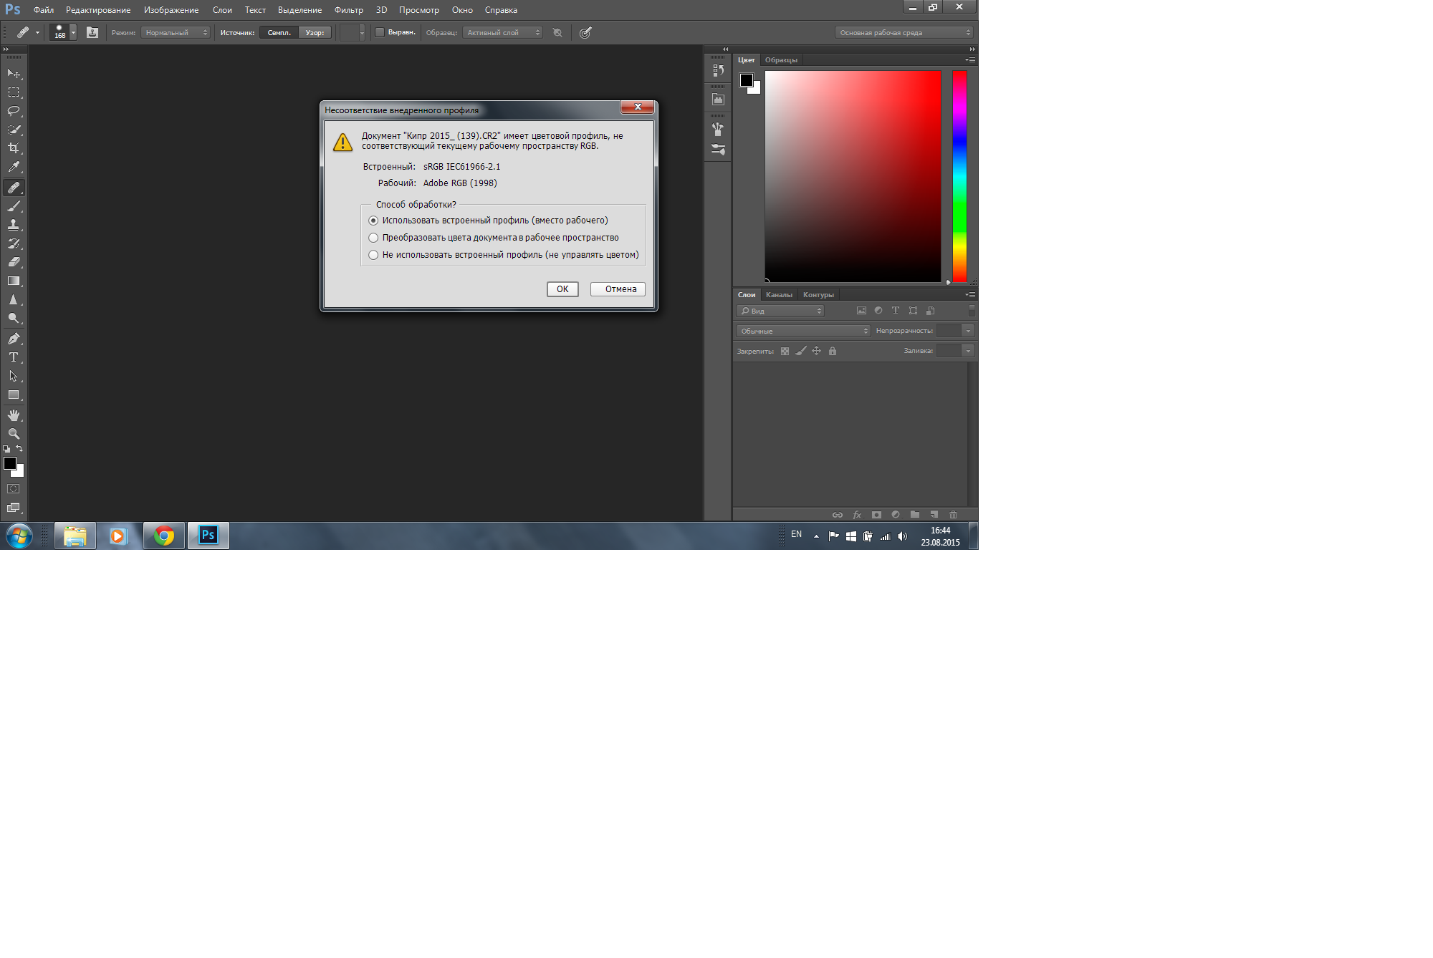Select the Crop tool

click(14, 148)
